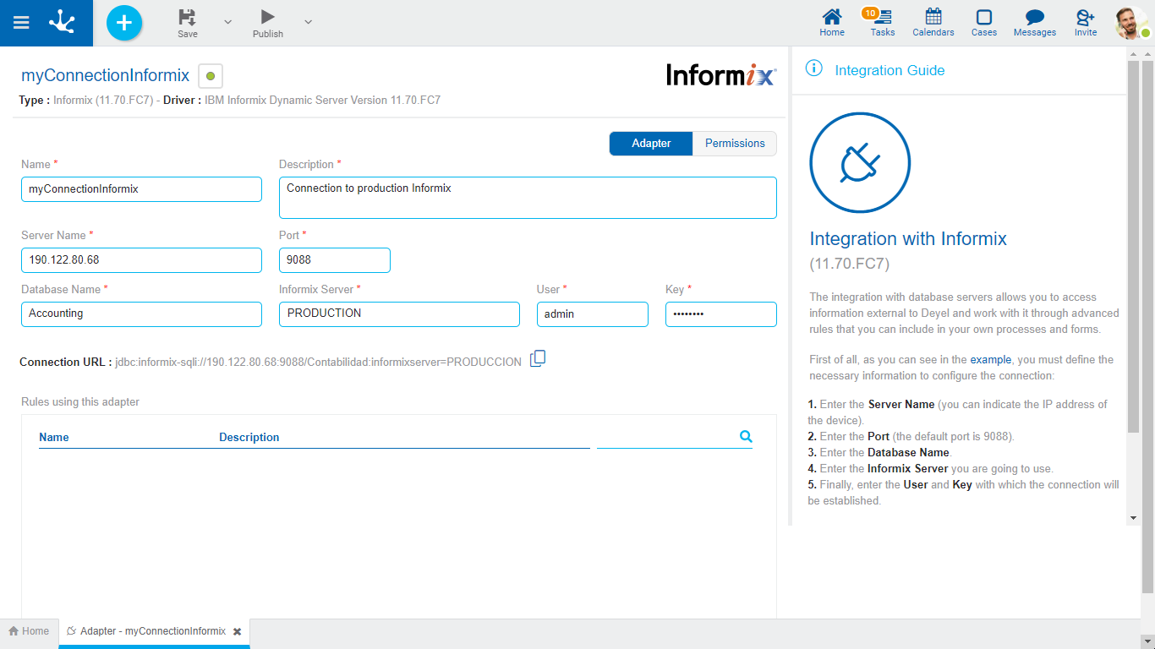Open the user profile avatar menu

point(1130,23)
